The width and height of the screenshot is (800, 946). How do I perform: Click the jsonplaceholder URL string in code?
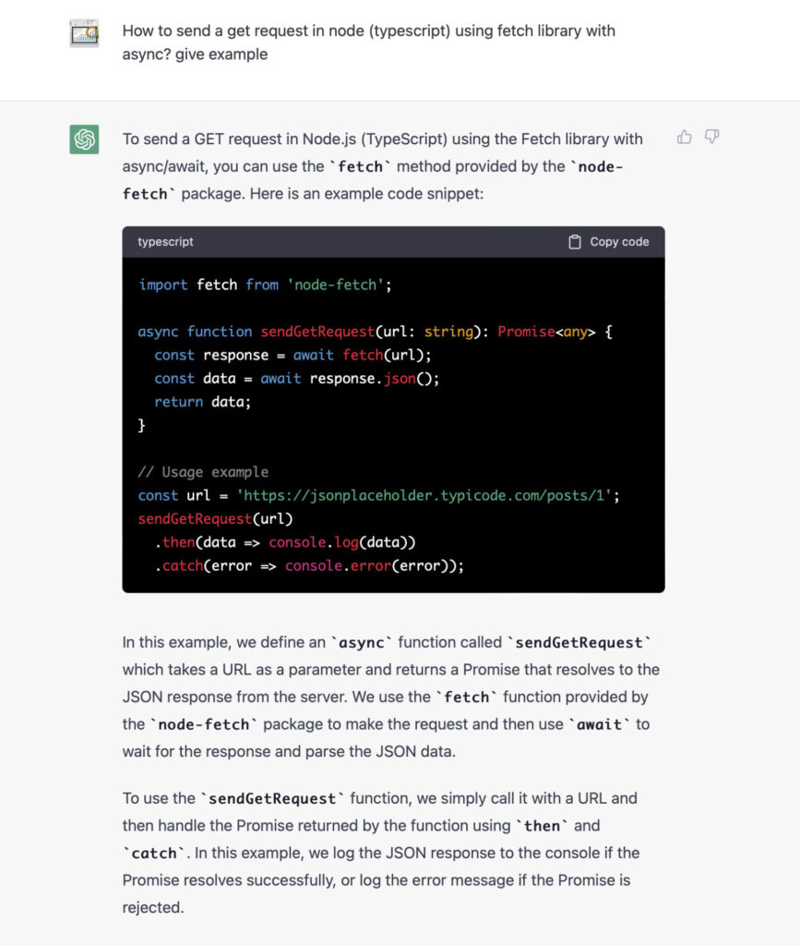pyautogui.click(x=427, y=495)
